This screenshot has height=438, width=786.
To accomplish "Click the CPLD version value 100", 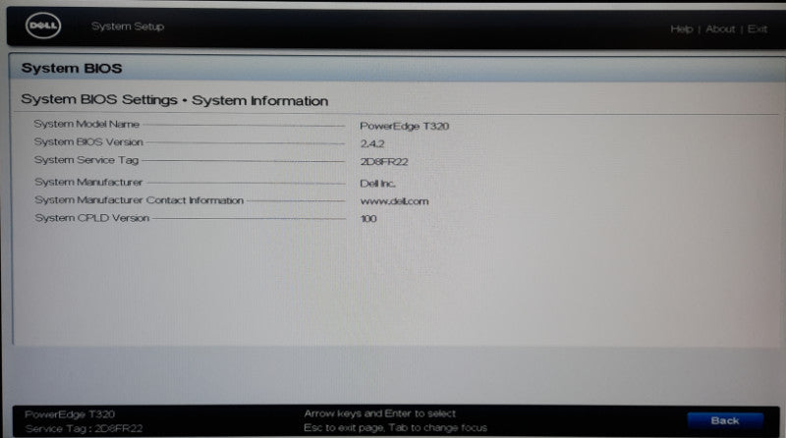I will click(x=368, y=219).
